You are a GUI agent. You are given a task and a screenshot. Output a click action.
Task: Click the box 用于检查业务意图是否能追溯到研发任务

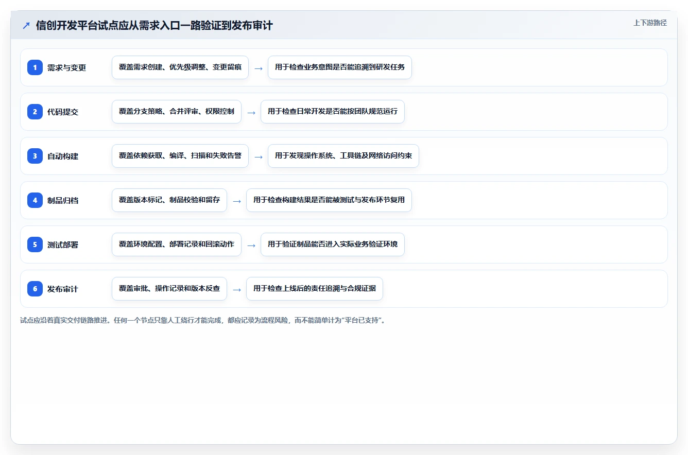point(340,67)
